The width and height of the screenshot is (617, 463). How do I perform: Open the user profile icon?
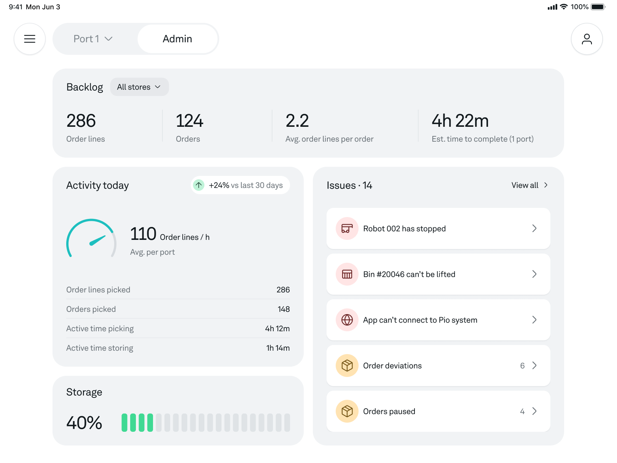pos(587,38)
